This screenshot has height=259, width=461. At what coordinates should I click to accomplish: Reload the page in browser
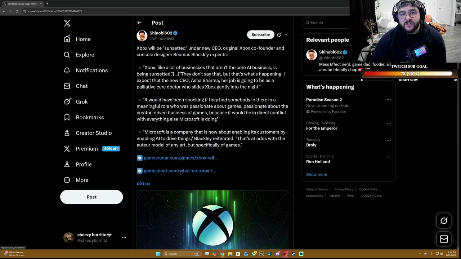17,11
